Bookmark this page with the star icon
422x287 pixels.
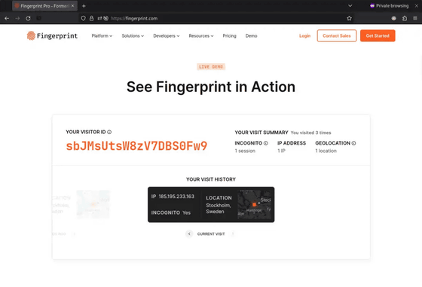[x=349, y=18]
